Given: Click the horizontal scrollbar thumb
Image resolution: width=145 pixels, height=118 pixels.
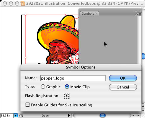Looking at the screenshot, I should point(103,116).
